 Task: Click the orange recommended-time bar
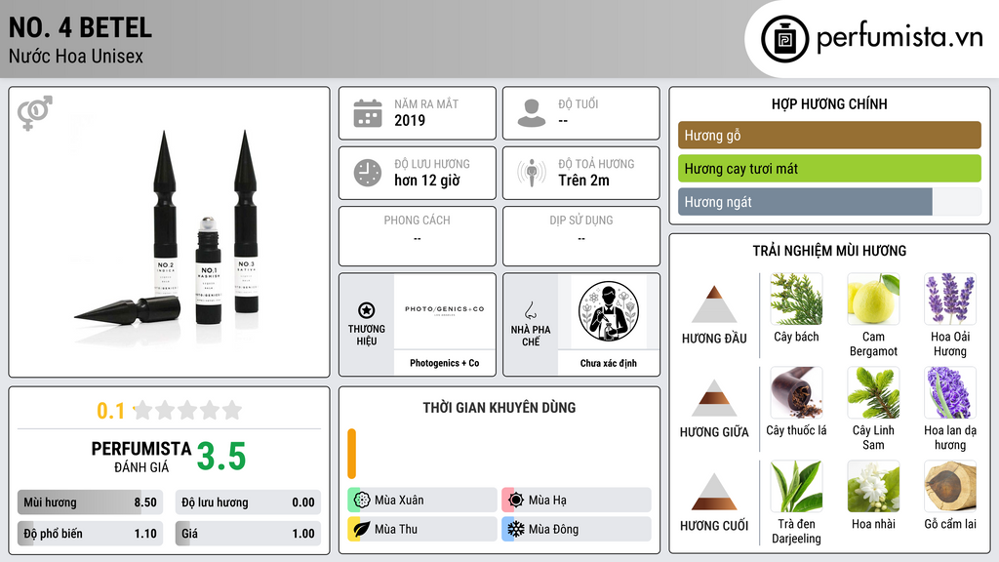point(351,454)
